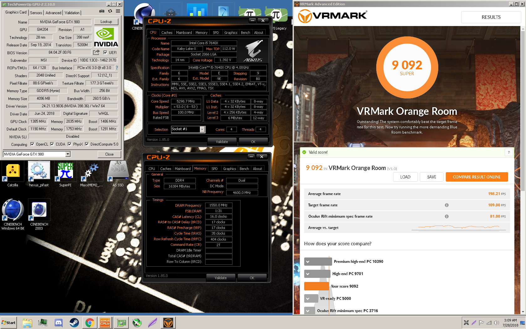Open the Steam taskbar icon
This screenshot has height=329, width=526.
pos(74,322)
